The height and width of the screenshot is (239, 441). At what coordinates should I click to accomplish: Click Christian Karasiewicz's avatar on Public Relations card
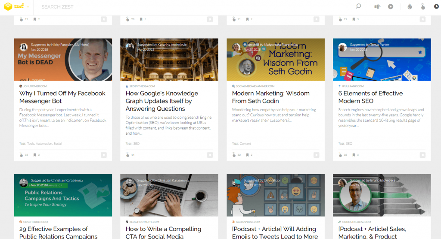[24, 182]
